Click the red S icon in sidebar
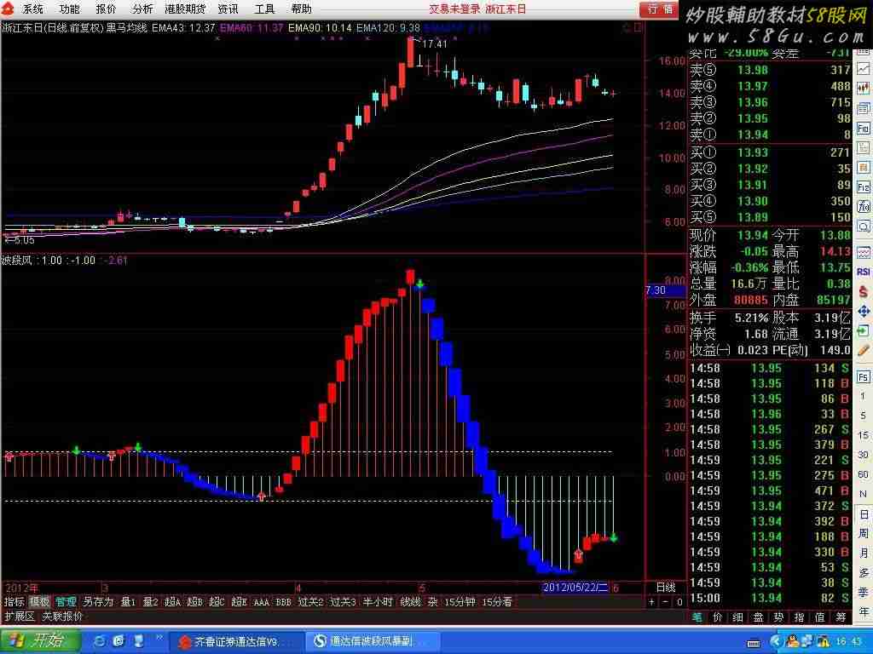The image size is (873, 654). [864, 291]
